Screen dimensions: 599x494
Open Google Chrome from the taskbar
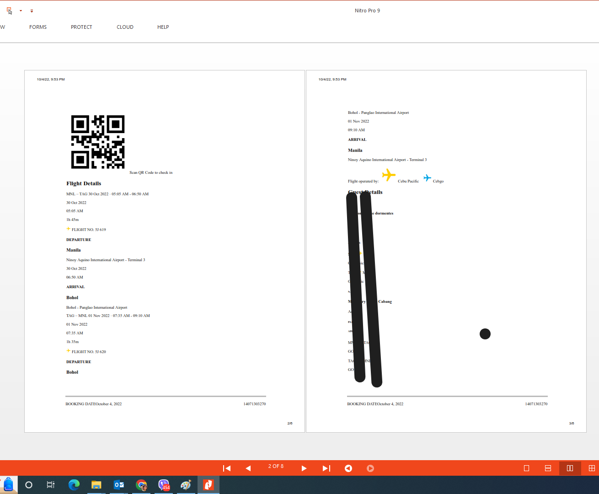[141, 485]
